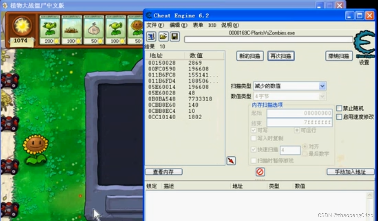
Task: Click the 再次扫描 button
Action: pos(281,56)
